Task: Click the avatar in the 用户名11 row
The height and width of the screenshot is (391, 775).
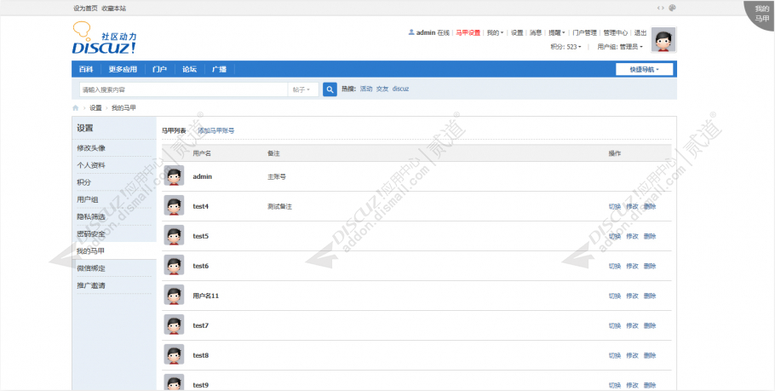Action: coord(174,295)
